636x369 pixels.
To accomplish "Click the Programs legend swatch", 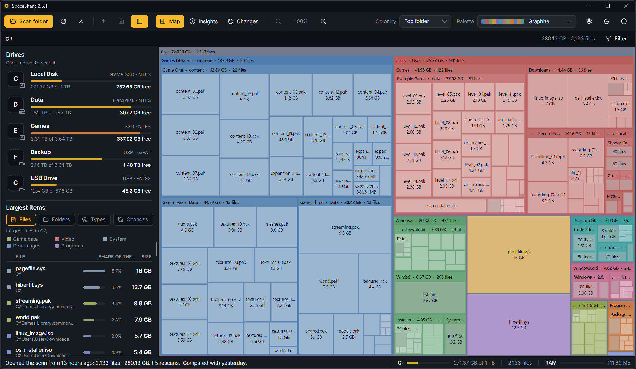I will pyautogui.click(x=57, y=246).
